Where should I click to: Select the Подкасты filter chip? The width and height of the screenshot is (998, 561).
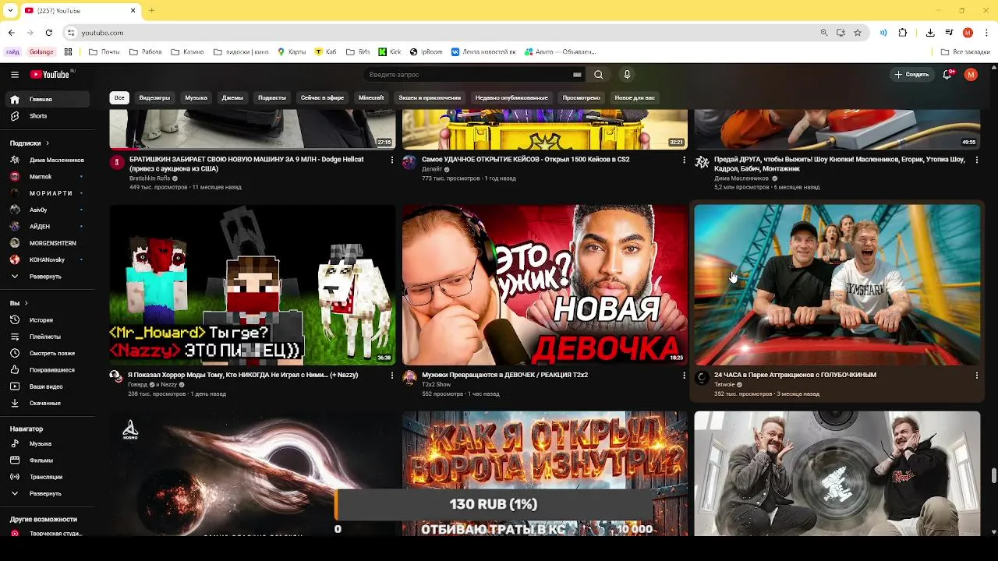coord(272,98)
